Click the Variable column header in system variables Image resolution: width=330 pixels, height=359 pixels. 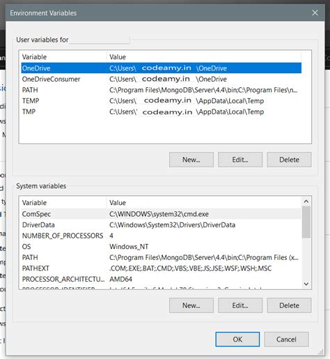[63, 203]
